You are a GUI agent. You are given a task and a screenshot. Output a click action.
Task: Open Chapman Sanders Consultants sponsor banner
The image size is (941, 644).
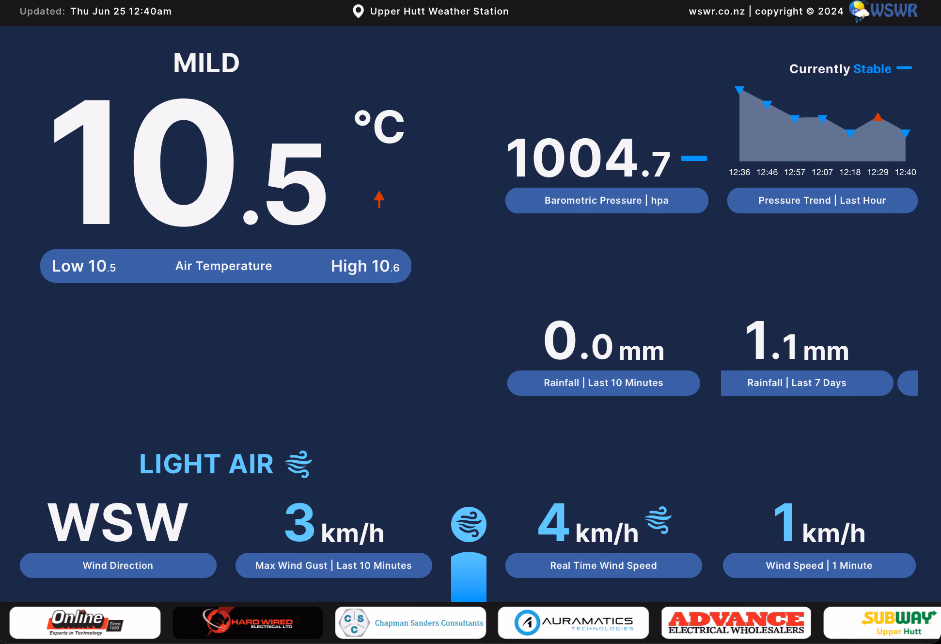click(x=410, y=623)
